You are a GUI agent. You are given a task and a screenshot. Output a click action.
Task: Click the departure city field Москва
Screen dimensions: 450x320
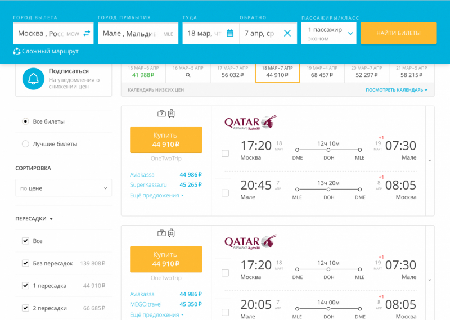[53, 33]
